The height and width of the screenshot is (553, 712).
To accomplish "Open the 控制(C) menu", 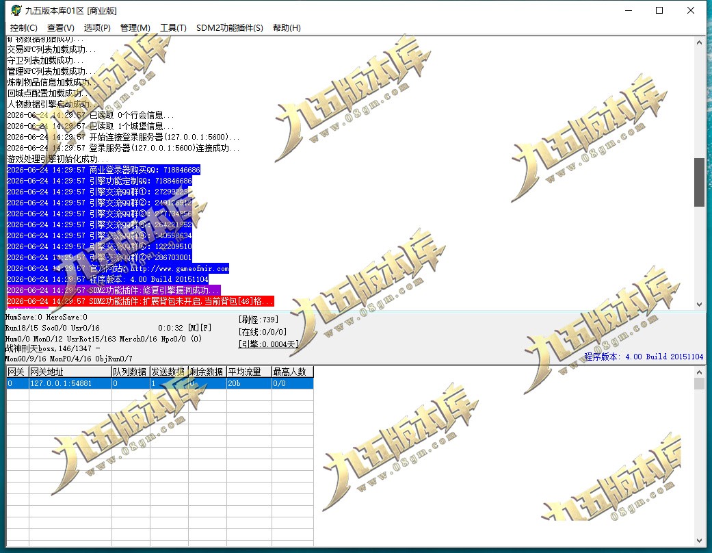I will 24,27.
